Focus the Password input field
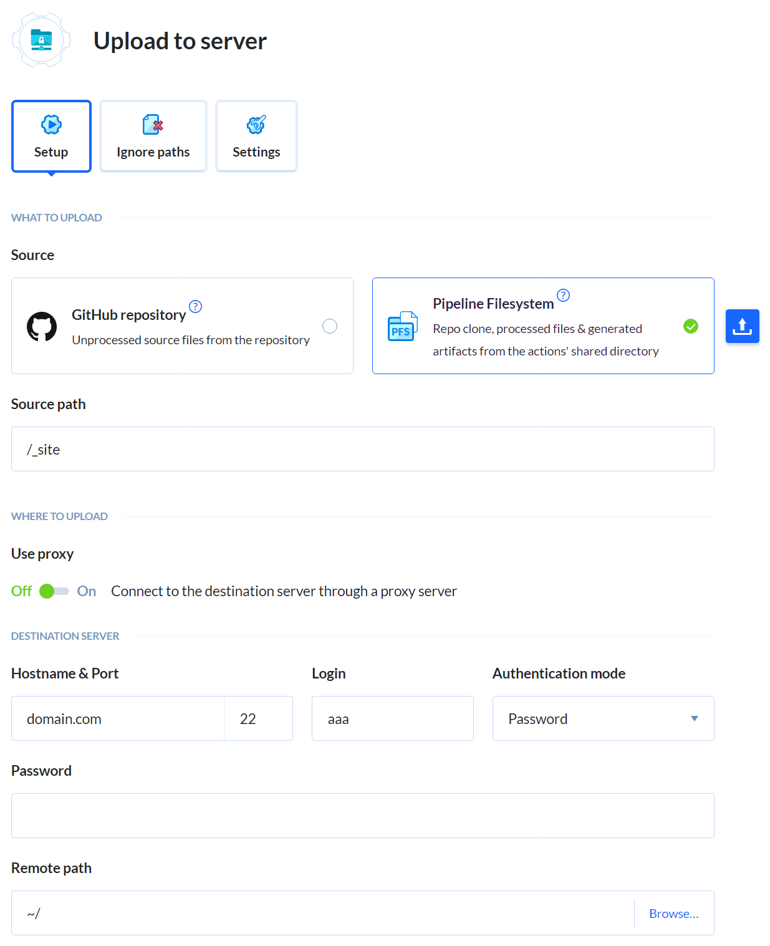 click(362, 816)
